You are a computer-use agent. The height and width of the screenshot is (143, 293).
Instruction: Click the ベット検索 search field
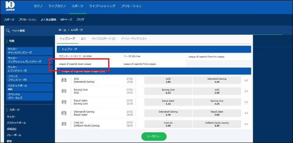click(x=29, y=31)
